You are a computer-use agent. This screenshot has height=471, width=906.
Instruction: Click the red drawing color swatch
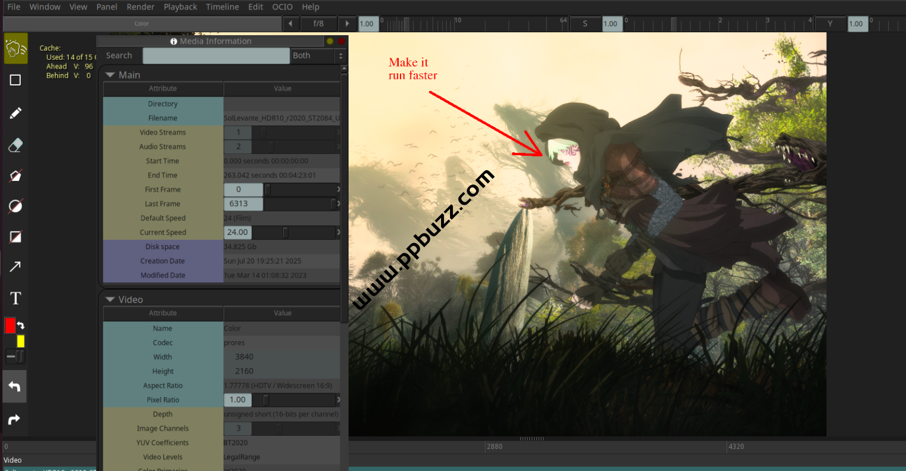pos(10,326)
